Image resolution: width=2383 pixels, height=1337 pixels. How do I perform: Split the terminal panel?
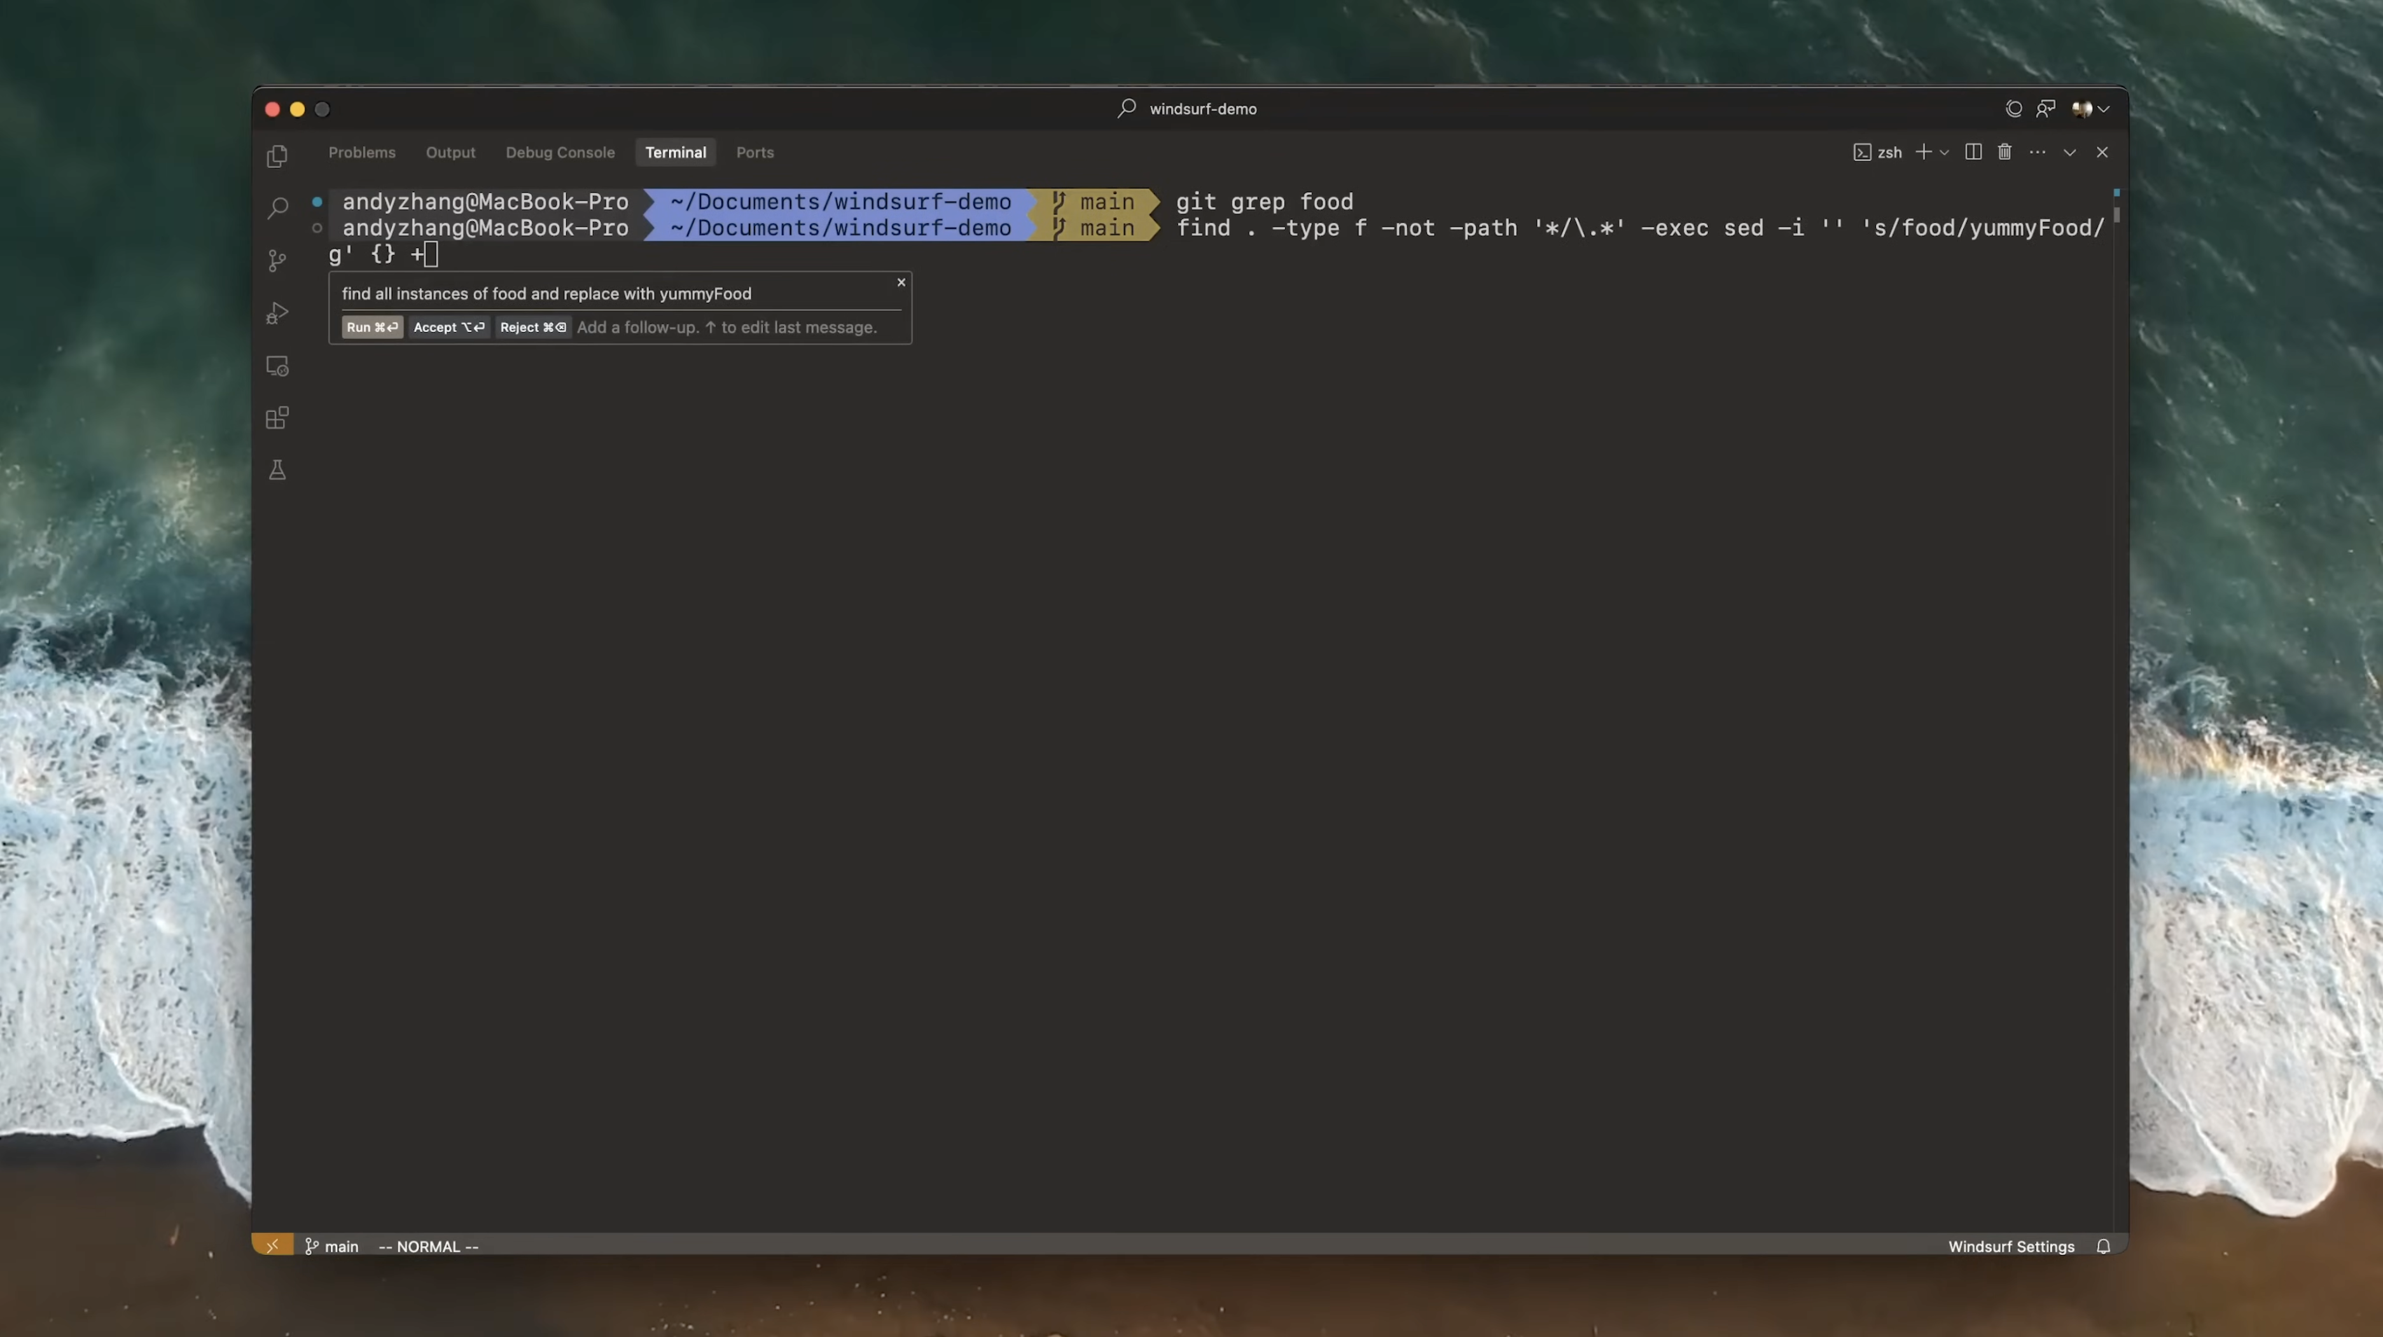[x=1972, y=153]
